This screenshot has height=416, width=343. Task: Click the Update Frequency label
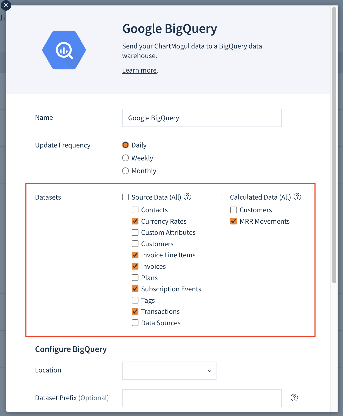coord(63,145)
